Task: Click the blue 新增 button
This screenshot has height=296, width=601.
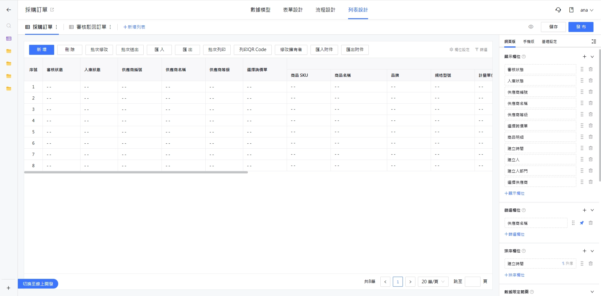Action: point(42,50)
